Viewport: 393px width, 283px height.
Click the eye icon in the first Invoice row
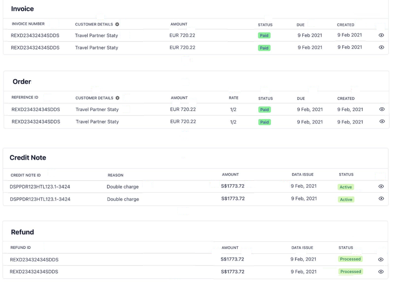click(381, 35)
